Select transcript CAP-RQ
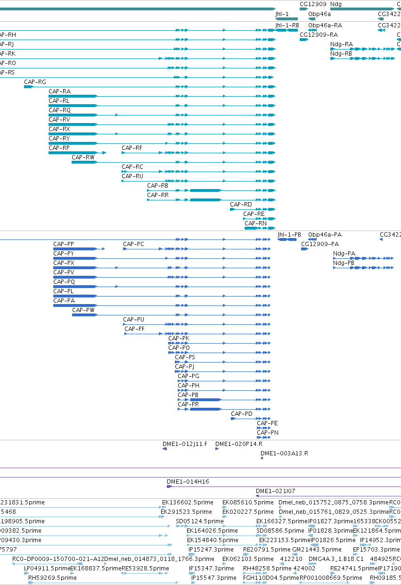Viewport: 401px width, 585px height. click(x=59, y=110)
